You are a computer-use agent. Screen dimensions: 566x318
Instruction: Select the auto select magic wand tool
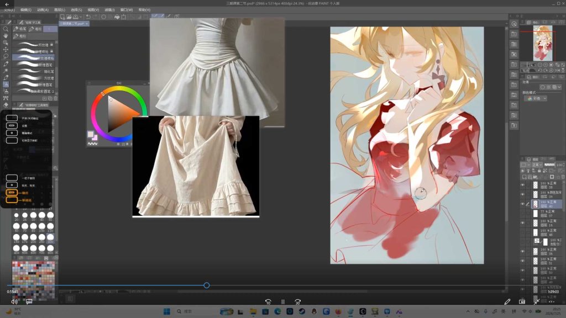pos(6,70)
